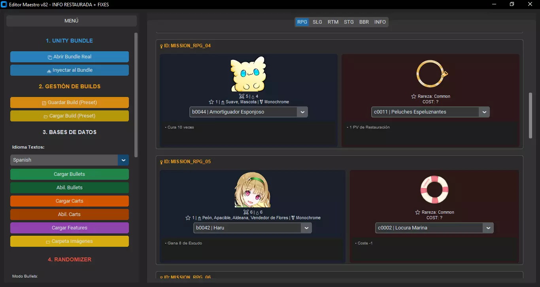The height and width of the screenshot is (287, 540).
Task: Click the star icon in MISSION_RPG_04 Rareza: Common
Action: [x=414, y=97]
